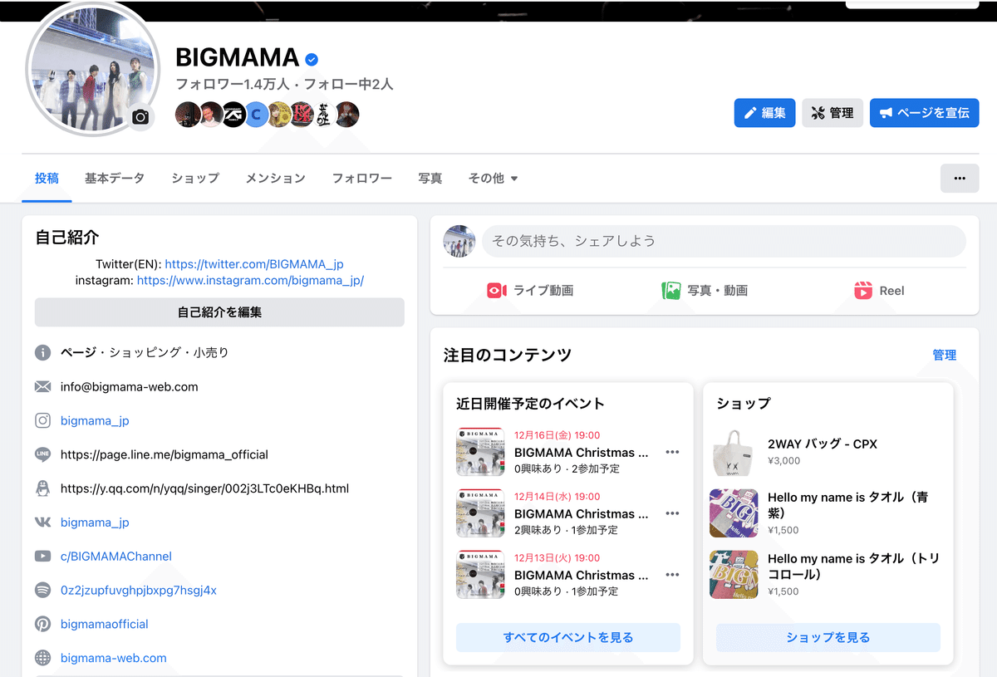
Task: Click the email envelope icon
Action: (42, 386)
